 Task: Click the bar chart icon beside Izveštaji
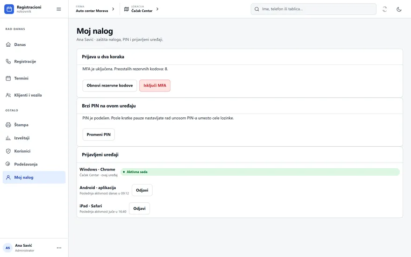pos(8,138)
